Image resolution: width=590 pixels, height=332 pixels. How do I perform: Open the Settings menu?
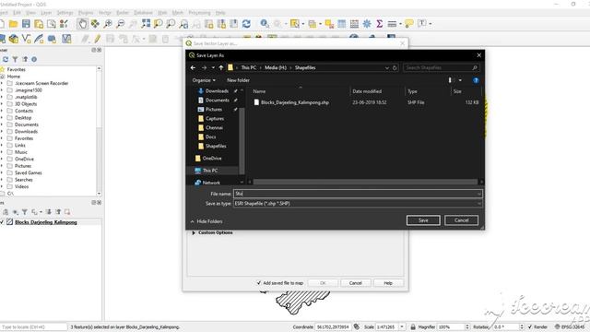coord(65,13)
